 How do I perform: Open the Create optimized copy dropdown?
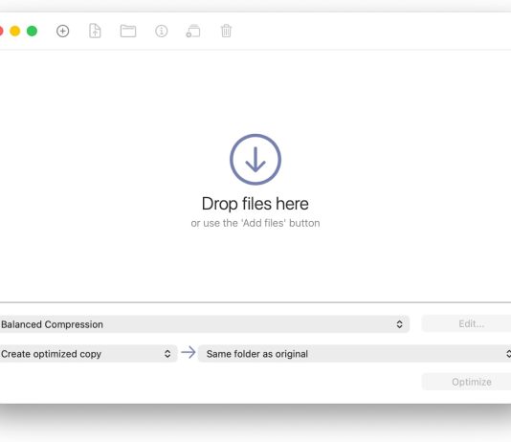88,354
